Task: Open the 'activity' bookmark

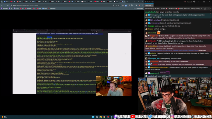Action: tap(16, 8)
